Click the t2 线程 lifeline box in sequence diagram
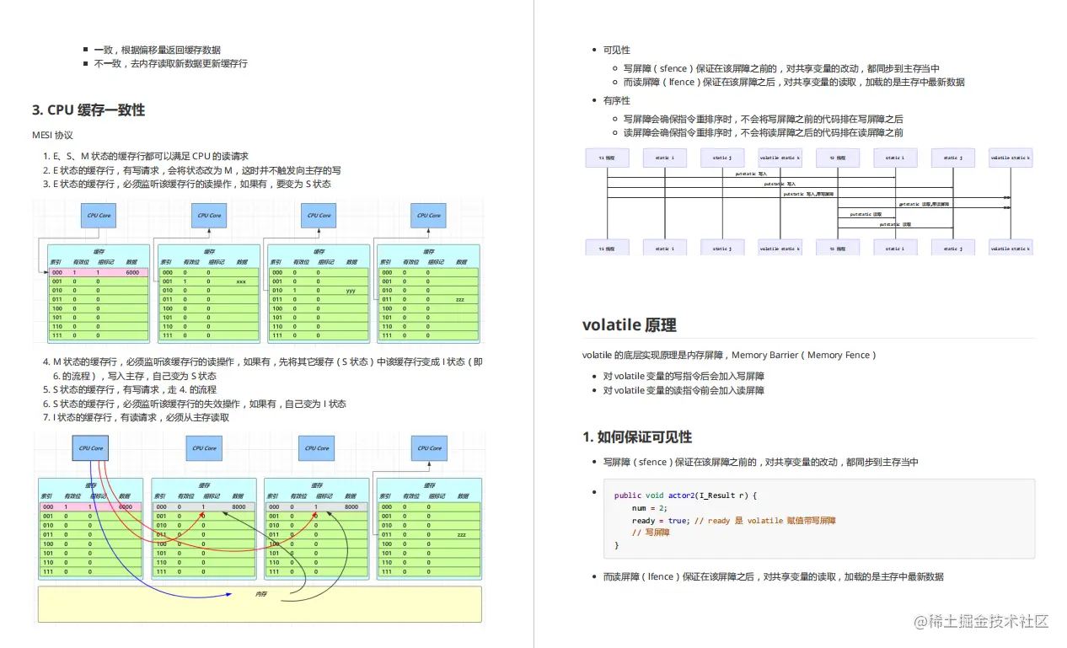Screen dimensions: 1067x648 coord(838,158)
